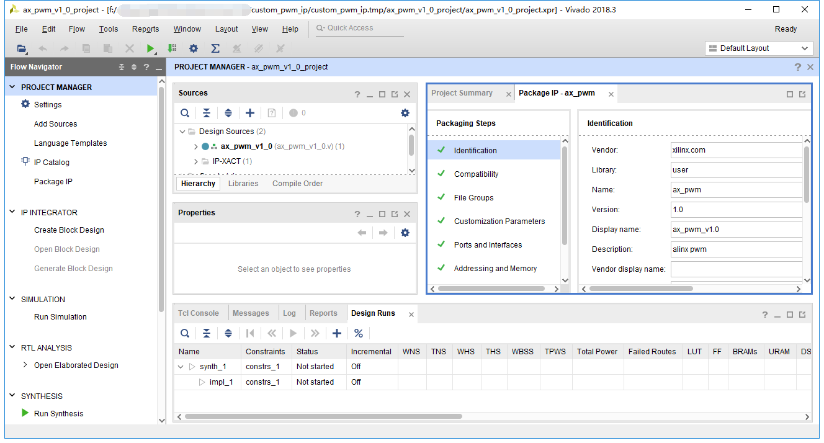The image size is (824, 443).
Task: Open the Tools menu
Action: 109,29
